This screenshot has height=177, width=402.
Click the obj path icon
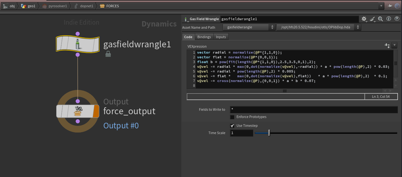tap(5, 6)
